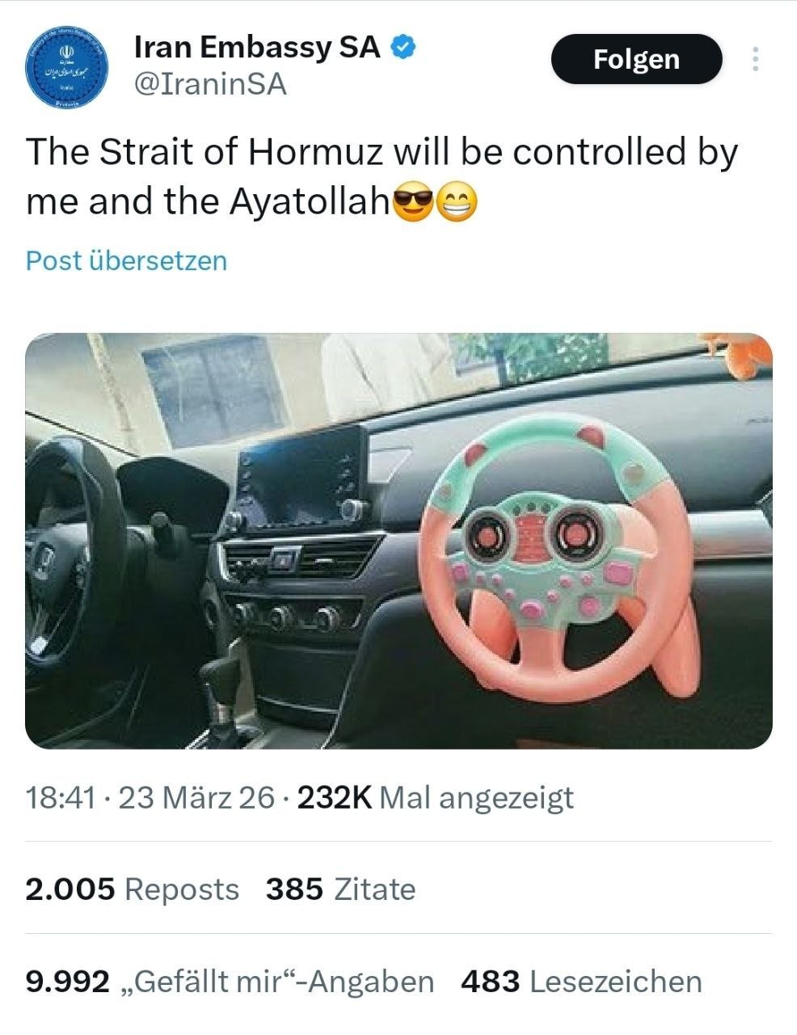
Task: Click the grinning emoji in the post
Action: pos(456,203)
